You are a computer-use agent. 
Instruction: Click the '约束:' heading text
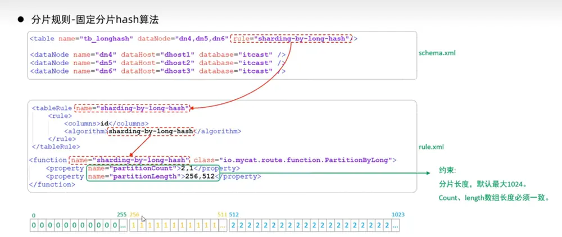pos(448,170)
